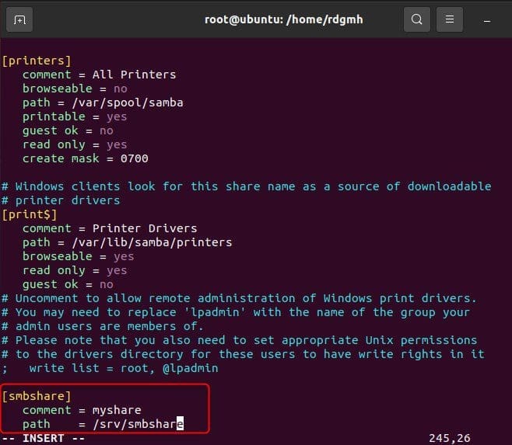The width and height of the screenshot is (512, 445).
Task: Open a new terminal tab
Action: click(x=19, y=19)
